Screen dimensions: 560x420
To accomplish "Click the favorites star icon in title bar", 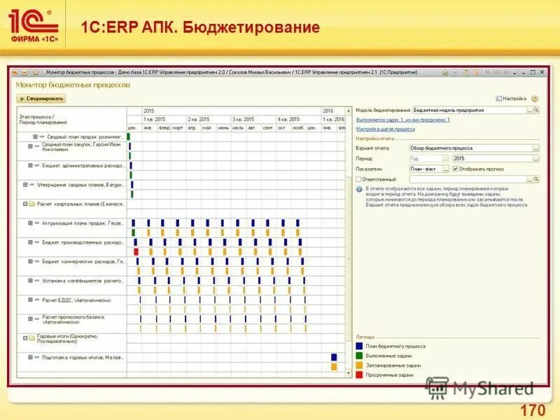I will click(x=36, y=73).
